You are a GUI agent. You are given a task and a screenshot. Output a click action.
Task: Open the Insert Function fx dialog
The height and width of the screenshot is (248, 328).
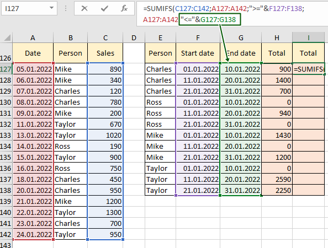[124, 8]
